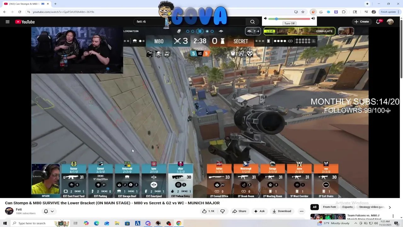Open Copilot from the taskbar
Image resolution: width=403 pixels, height=227 pixels.
86,223
